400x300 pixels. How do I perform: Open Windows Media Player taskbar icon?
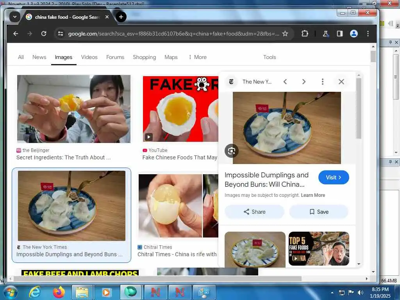[106, 292]
